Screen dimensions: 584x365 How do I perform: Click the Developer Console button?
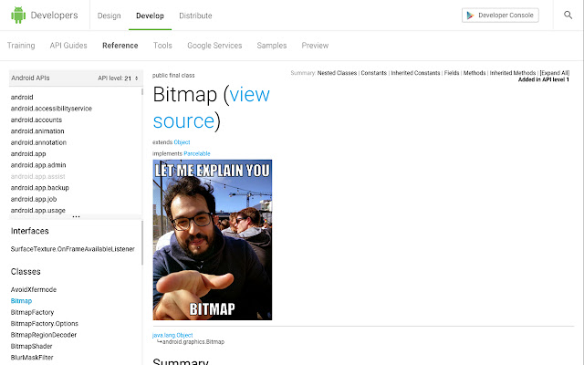click(500, 16)
